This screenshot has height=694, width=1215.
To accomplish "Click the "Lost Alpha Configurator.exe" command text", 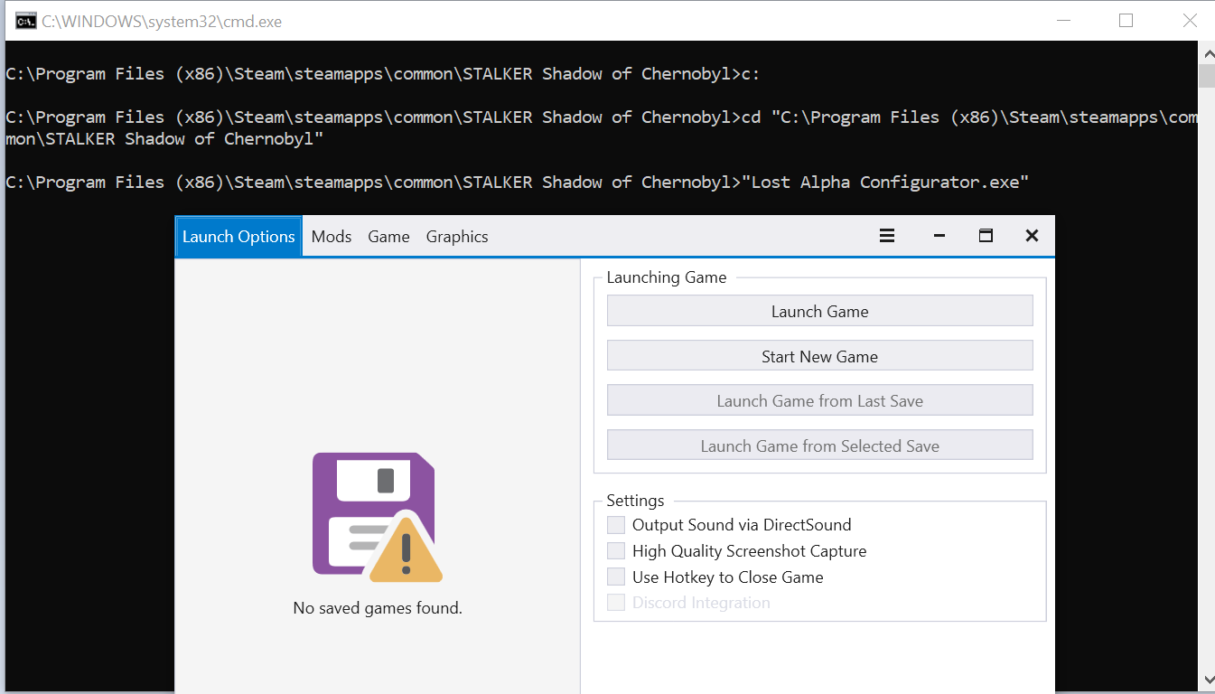I will point(885,183).
